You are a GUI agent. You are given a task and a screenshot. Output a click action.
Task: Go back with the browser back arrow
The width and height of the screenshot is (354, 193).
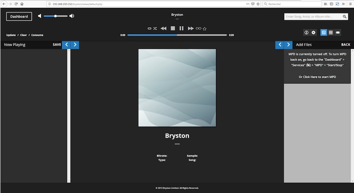click(x=4, y=4)
